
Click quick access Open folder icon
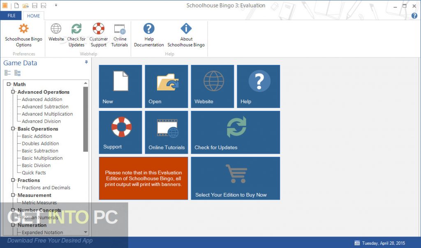pyautogui.click(x=25, y=5)
